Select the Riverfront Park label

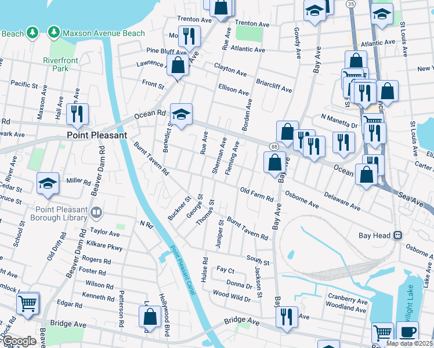tap(60, 64)
